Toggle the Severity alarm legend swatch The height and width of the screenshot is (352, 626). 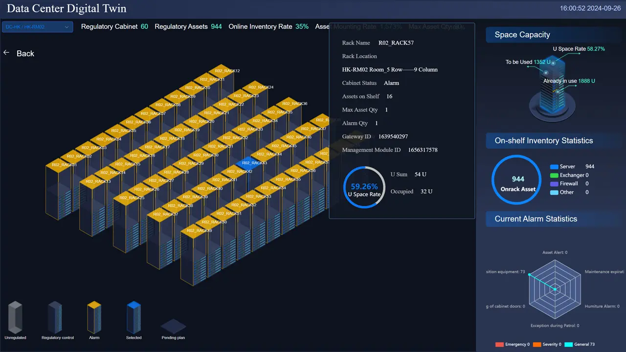tap(537, 345)
